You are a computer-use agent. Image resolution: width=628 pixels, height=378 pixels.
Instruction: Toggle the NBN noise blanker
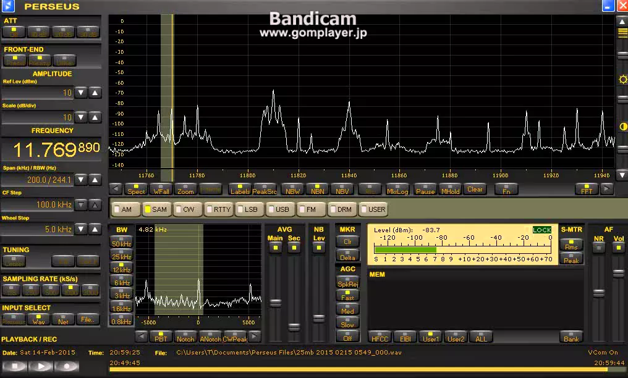(x=317, y=189)
